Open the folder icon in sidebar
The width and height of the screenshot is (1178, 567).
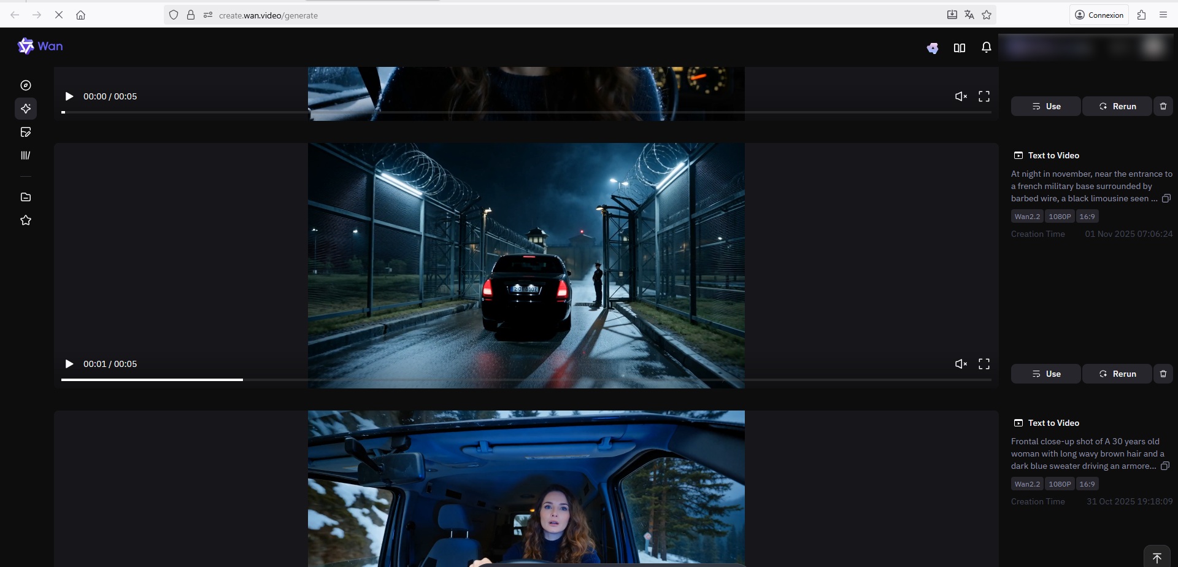coord(26,197)
